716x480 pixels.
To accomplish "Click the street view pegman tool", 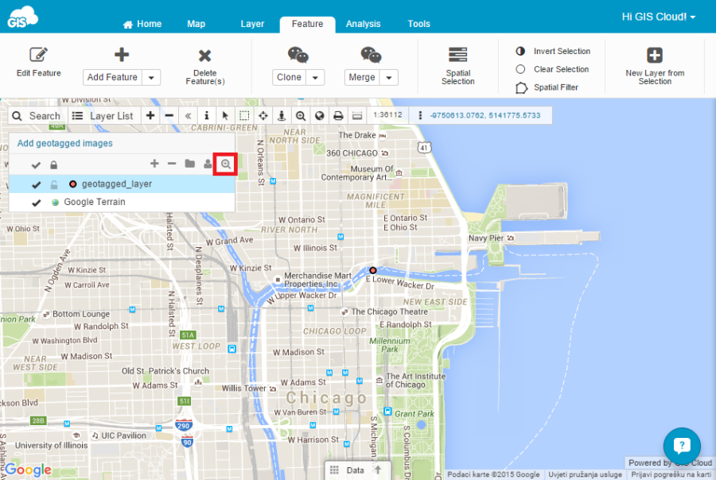I will [282, 115].
